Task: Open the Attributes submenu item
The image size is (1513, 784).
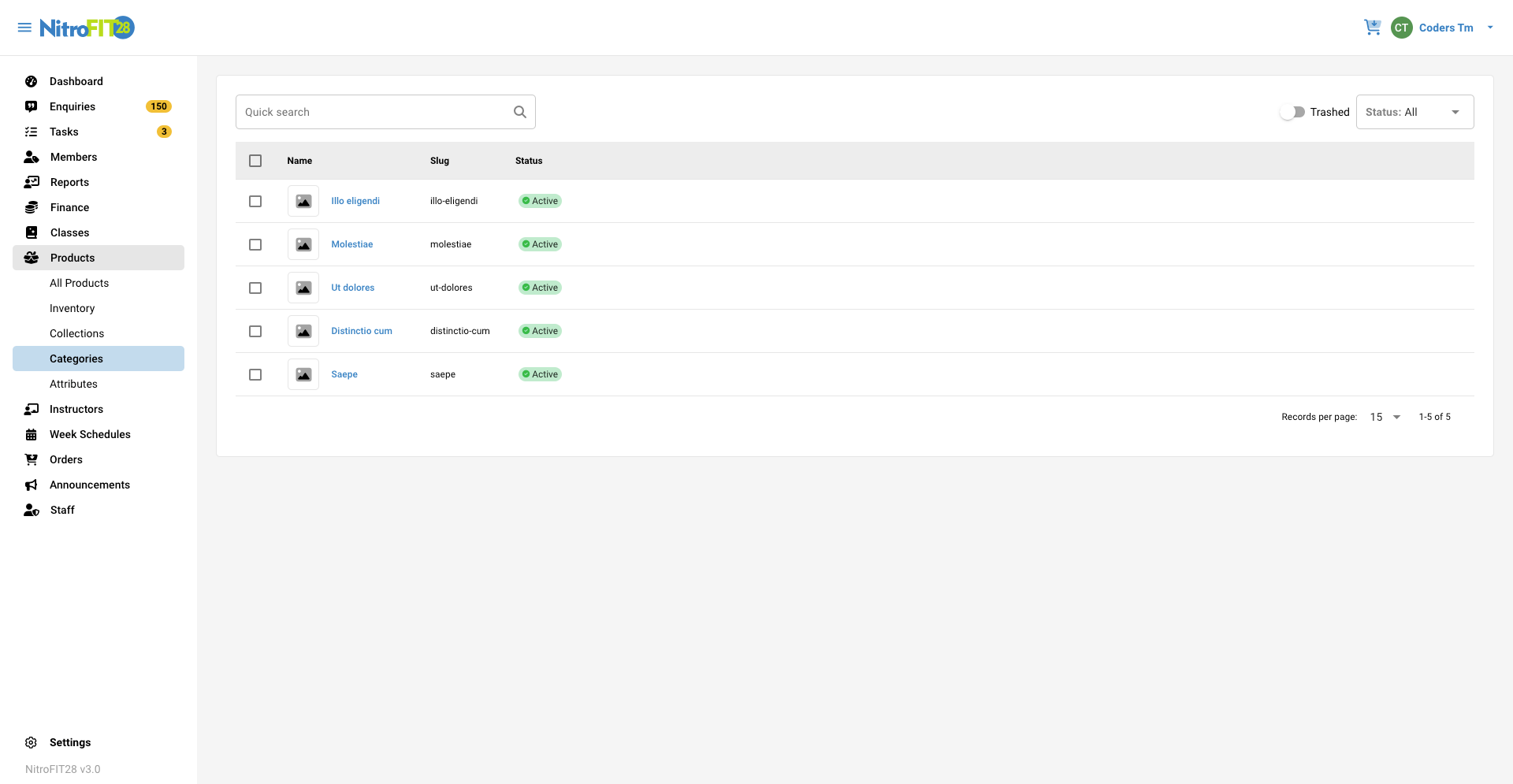Action: (x=74, y=384)
